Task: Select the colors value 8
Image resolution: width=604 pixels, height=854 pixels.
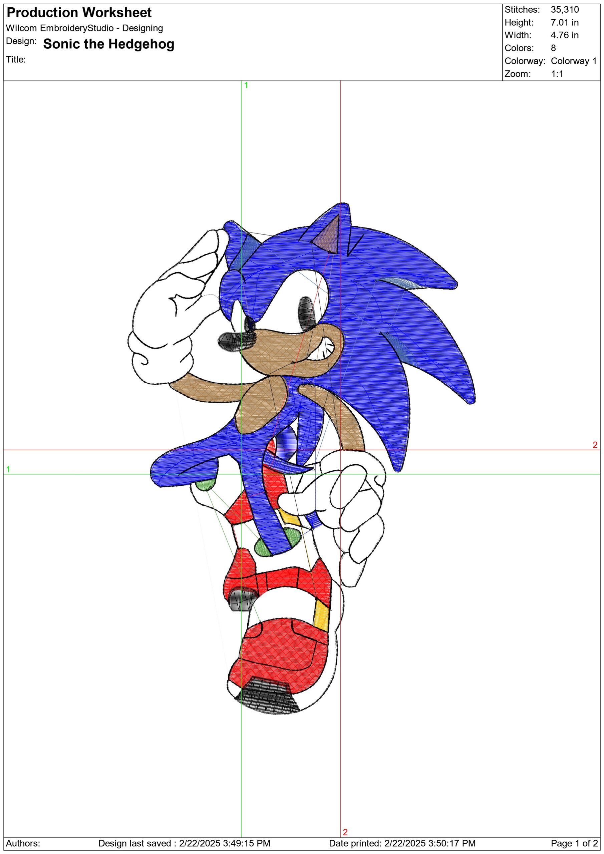Action: coord(553,48)
